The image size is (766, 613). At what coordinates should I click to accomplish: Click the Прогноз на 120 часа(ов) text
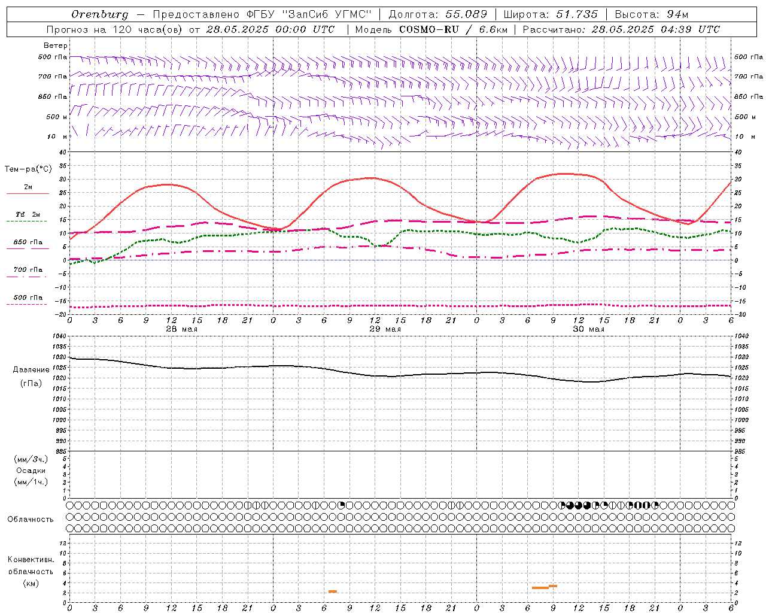pos(115,29)
